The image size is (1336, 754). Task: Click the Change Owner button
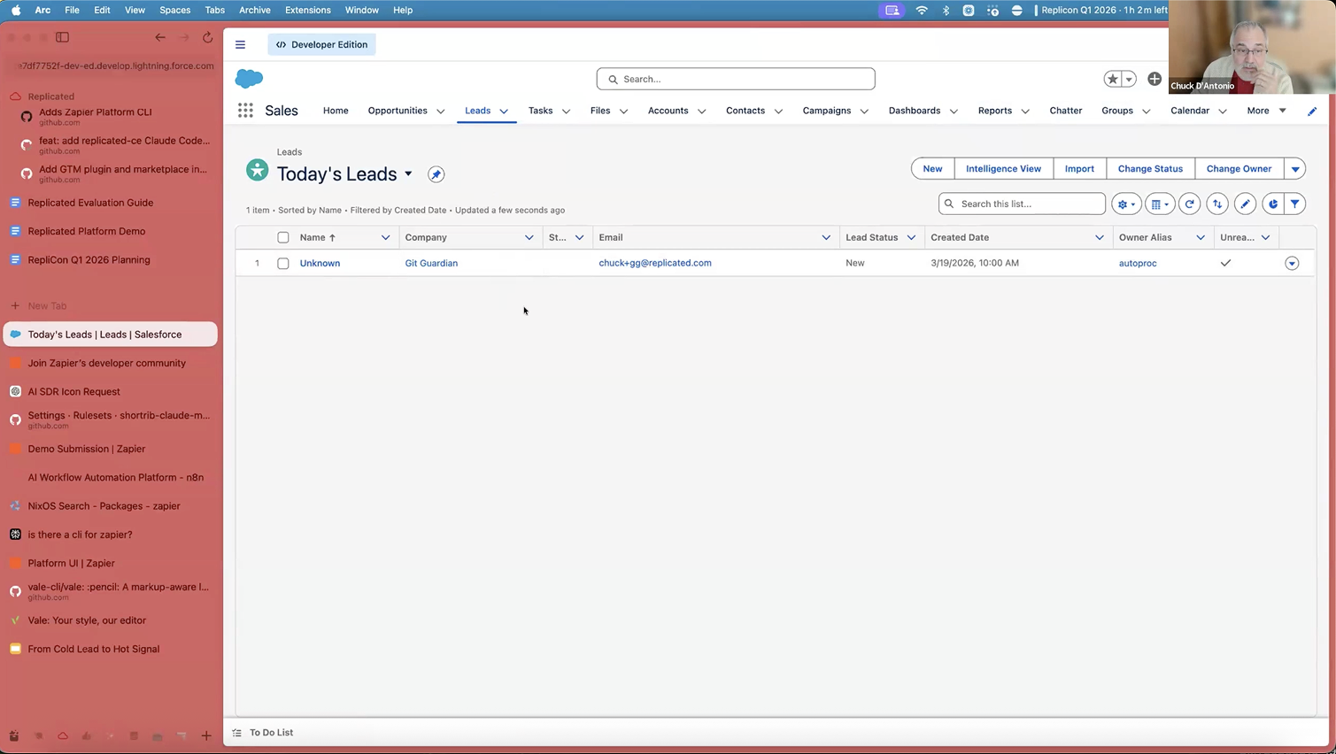[x=1239, y=169]
